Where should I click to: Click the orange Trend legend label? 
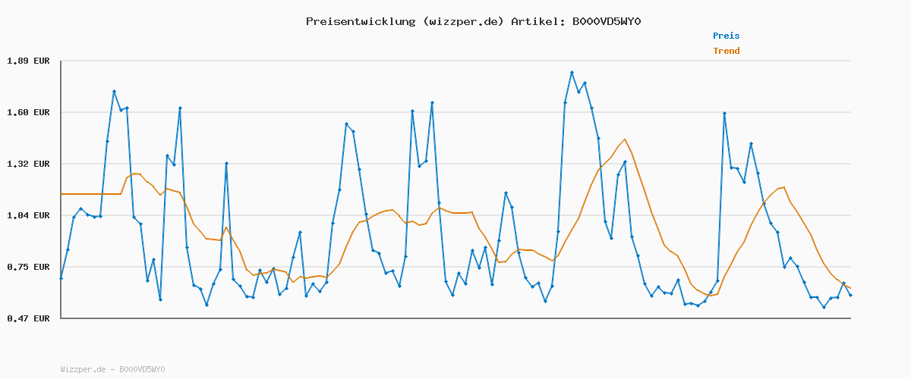click(726, 51)
